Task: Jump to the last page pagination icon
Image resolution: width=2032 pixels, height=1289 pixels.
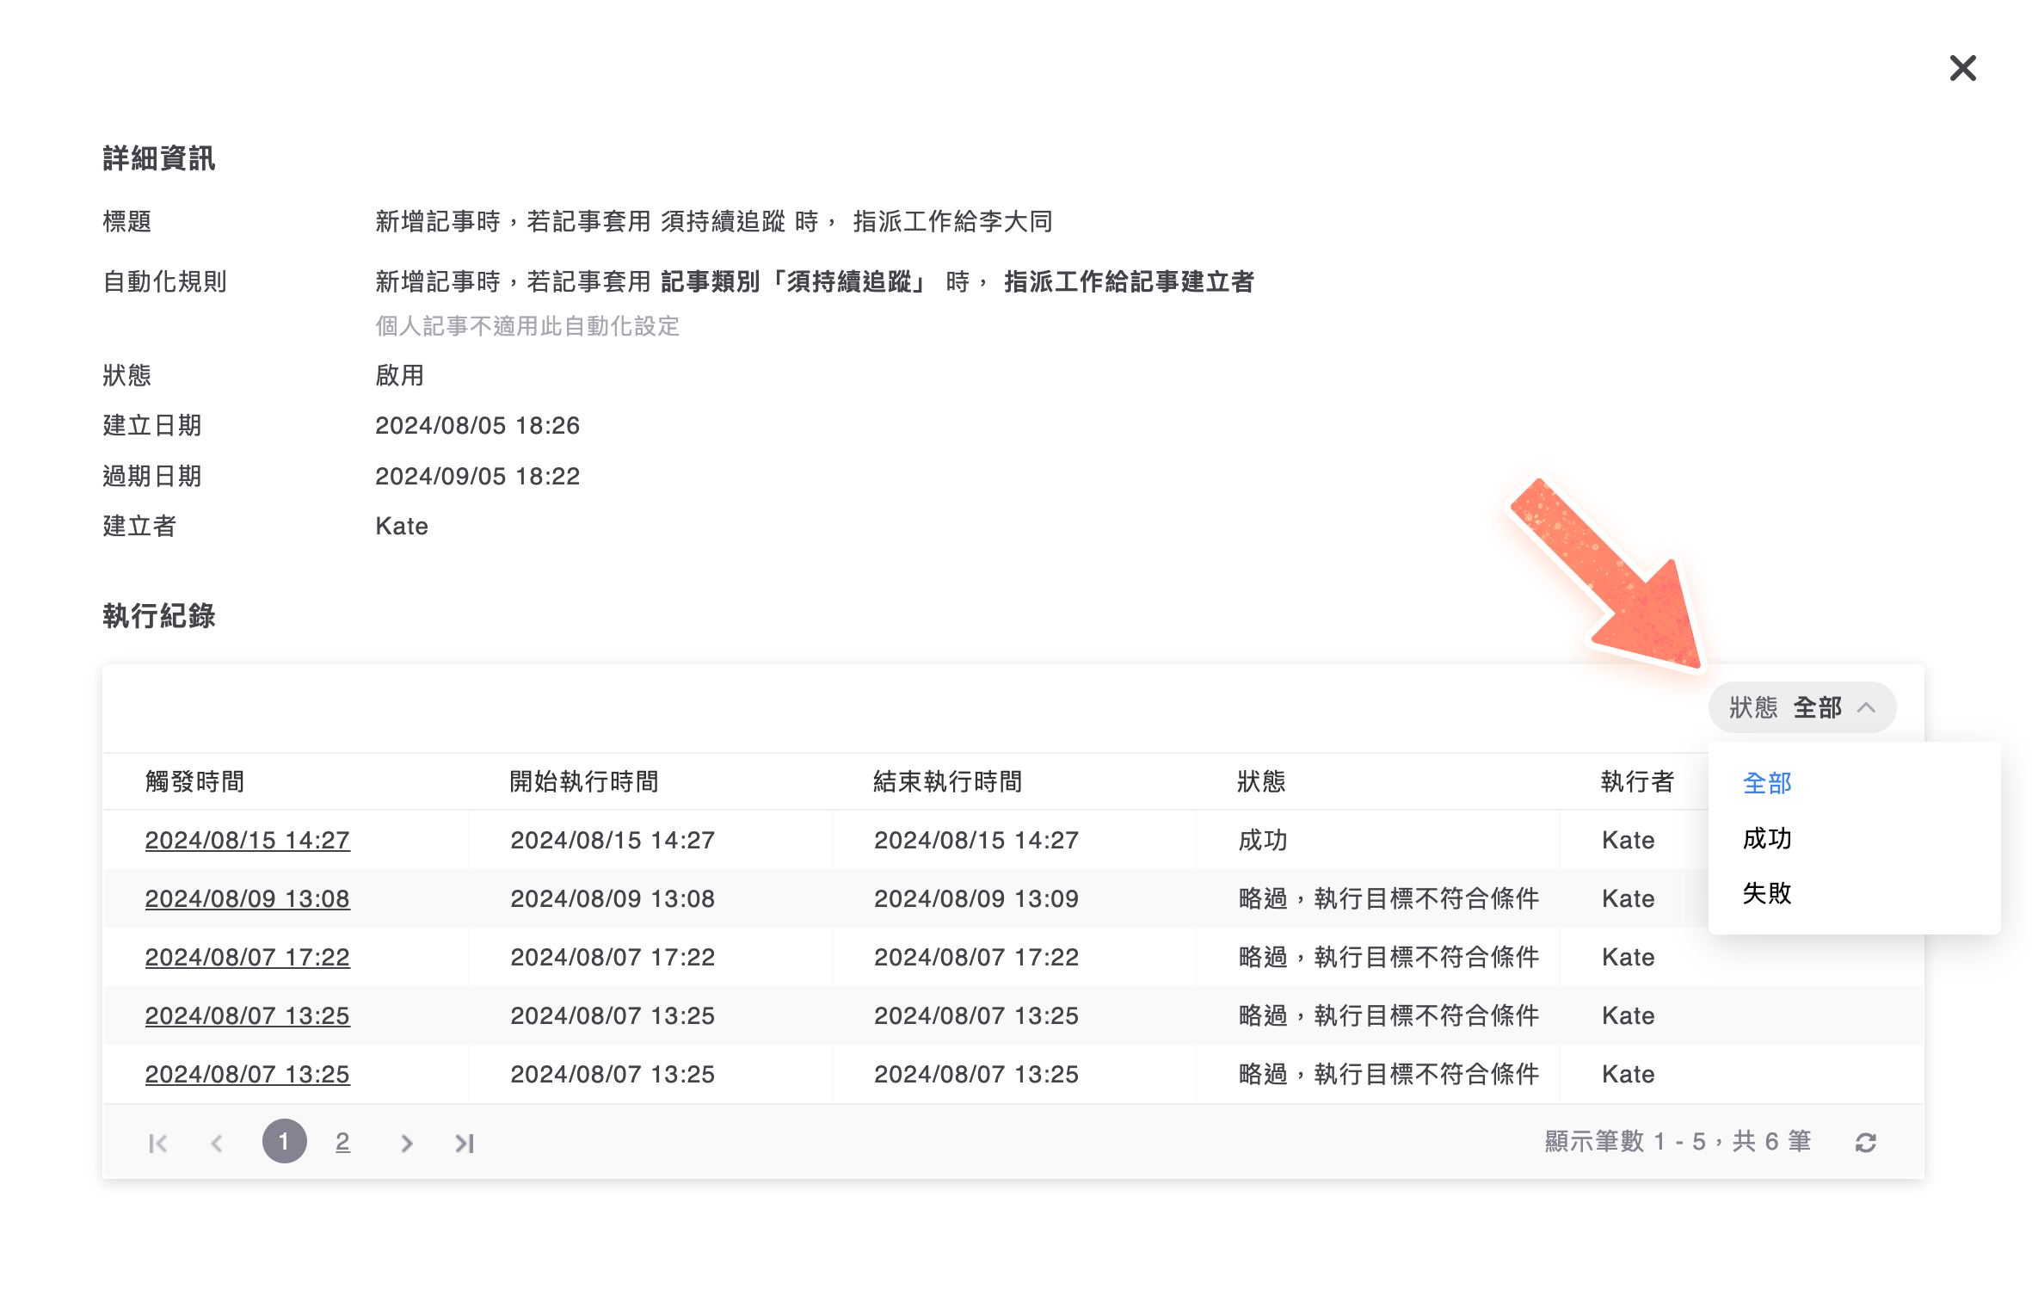Action: (465, 1142)
